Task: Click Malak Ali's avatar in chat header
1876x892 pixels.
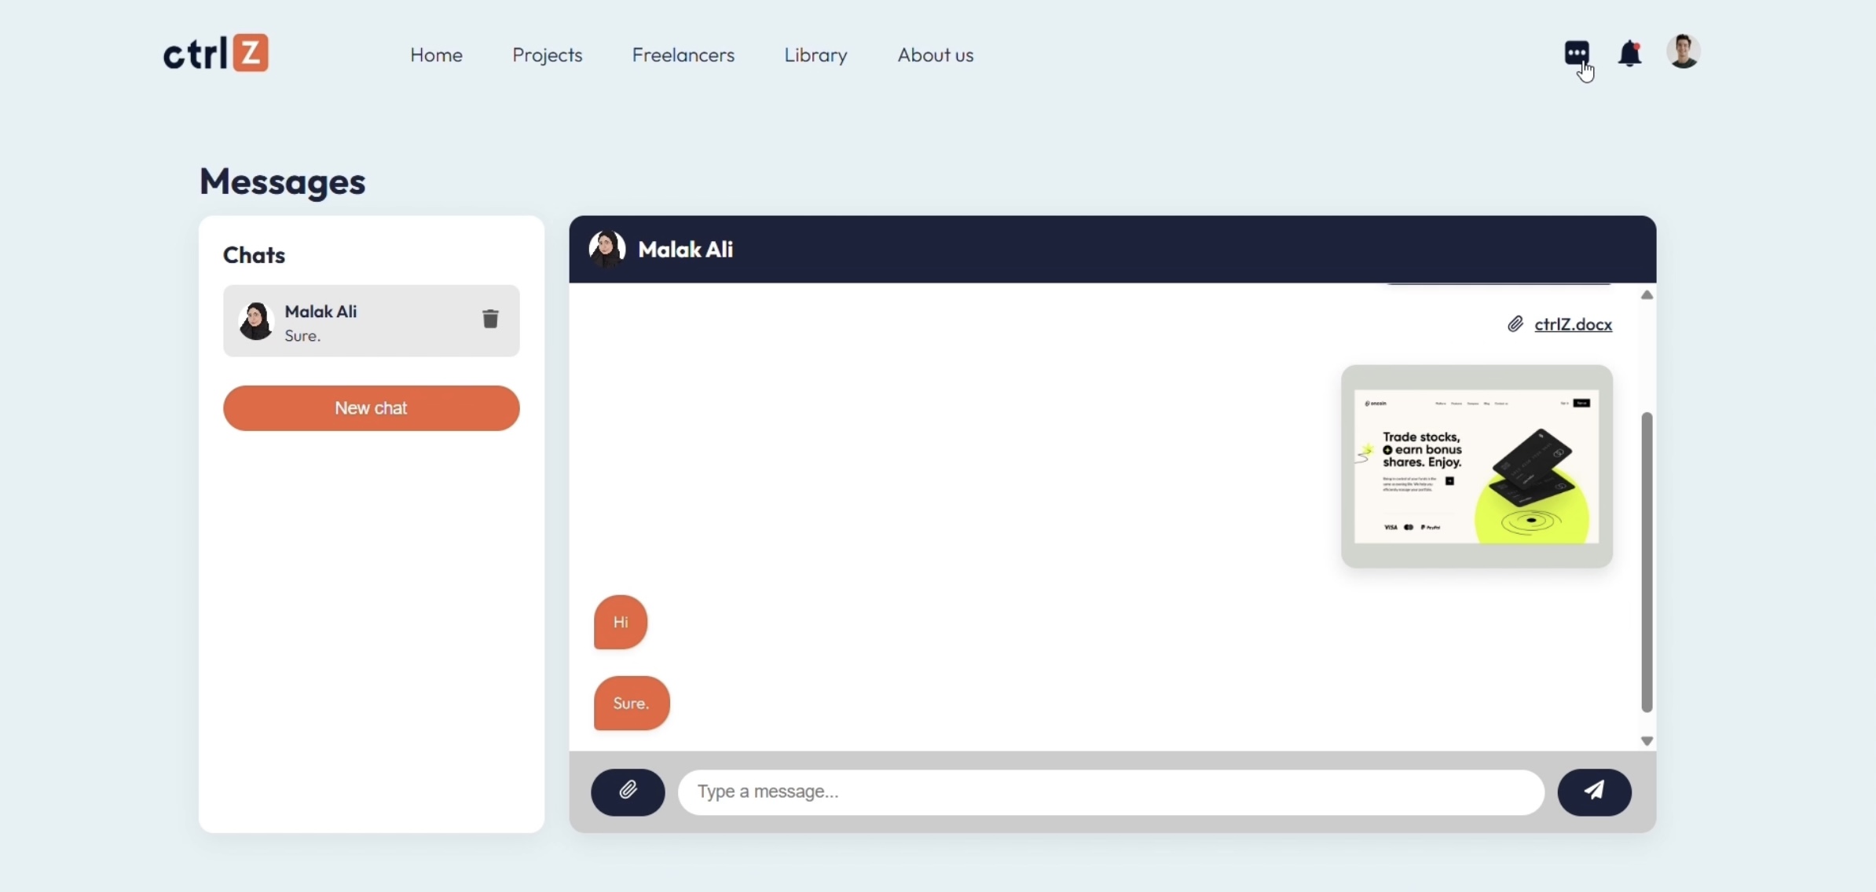Action: 606,249
